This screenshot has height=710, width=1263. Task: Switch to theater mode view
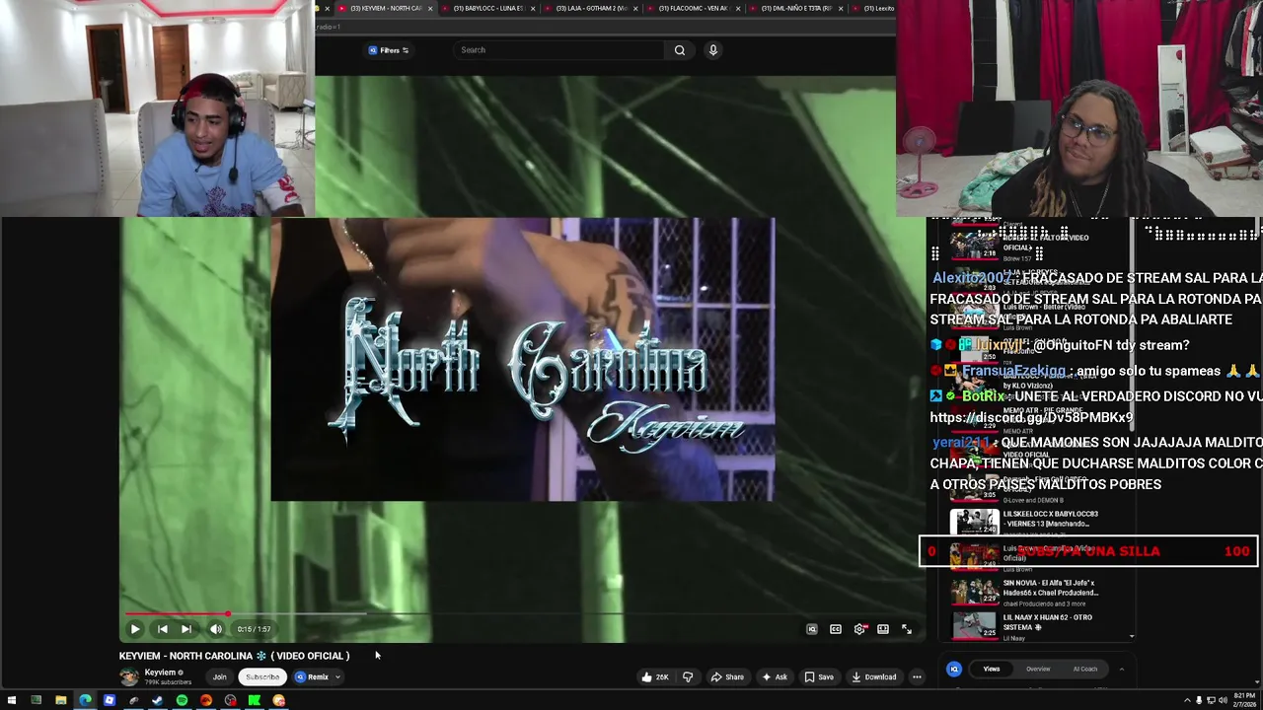(883, 629)
